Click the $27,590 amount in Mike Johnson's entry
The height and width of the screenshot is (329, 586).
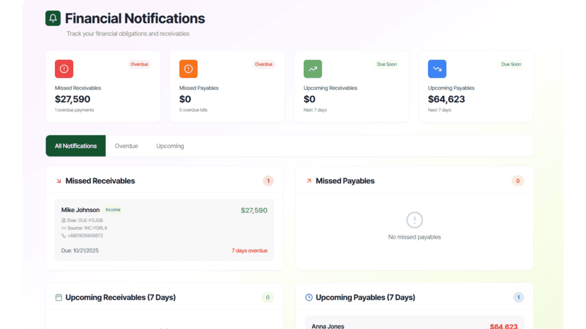pos(254,210)
